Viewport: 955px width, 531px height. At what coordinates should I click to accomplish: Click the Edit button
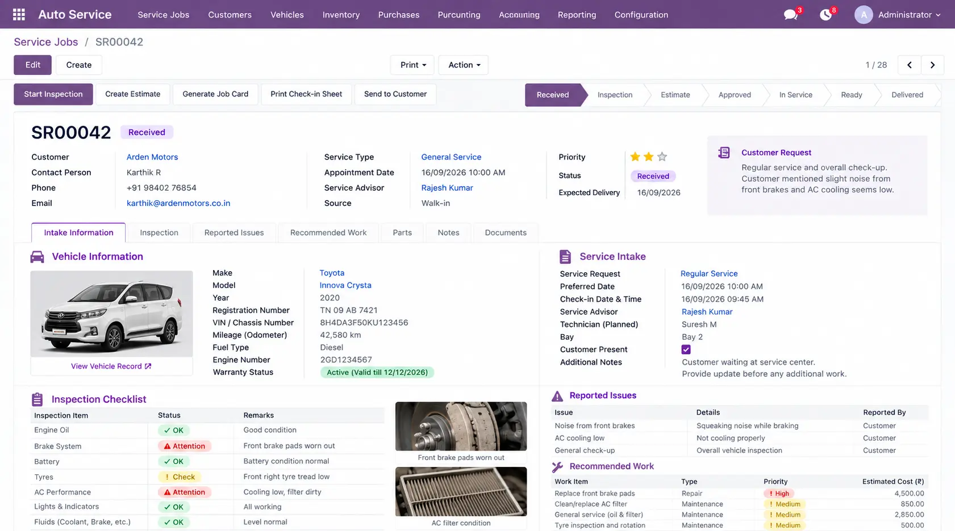pyautogui.click(x=33, y=65)
